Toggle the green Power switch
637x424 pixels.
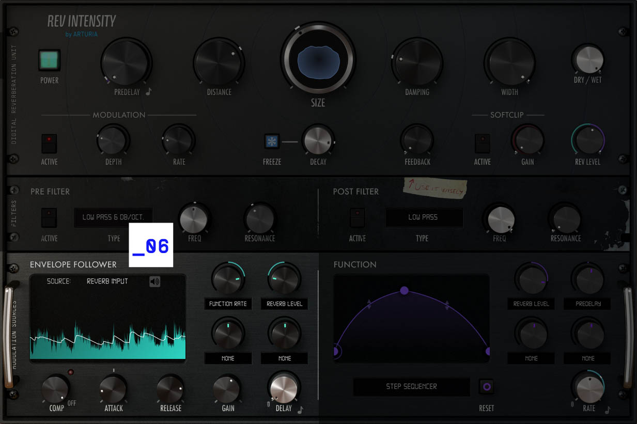(50, 60)
